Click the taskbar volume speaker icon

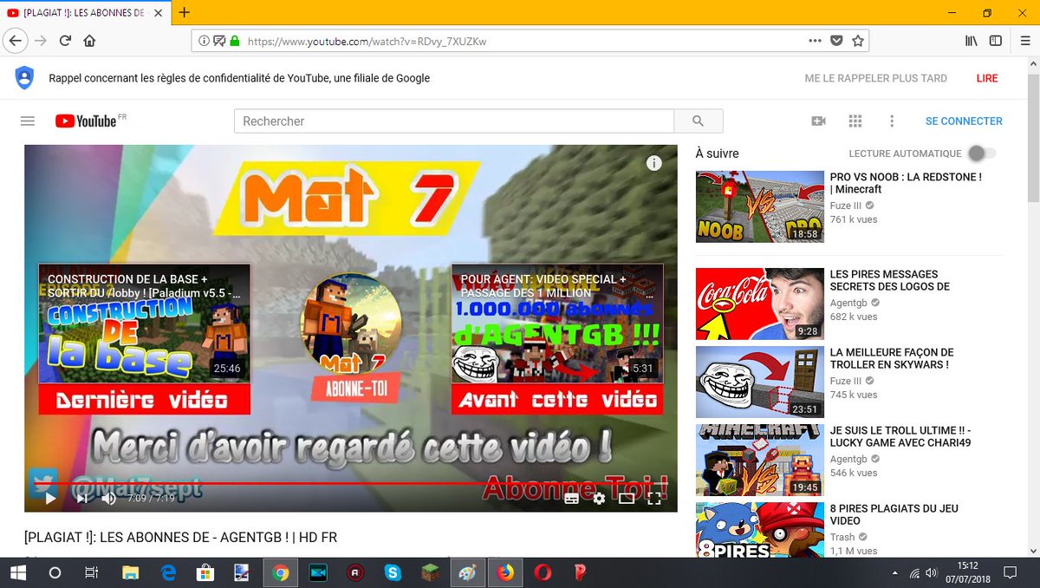[932, 573]
